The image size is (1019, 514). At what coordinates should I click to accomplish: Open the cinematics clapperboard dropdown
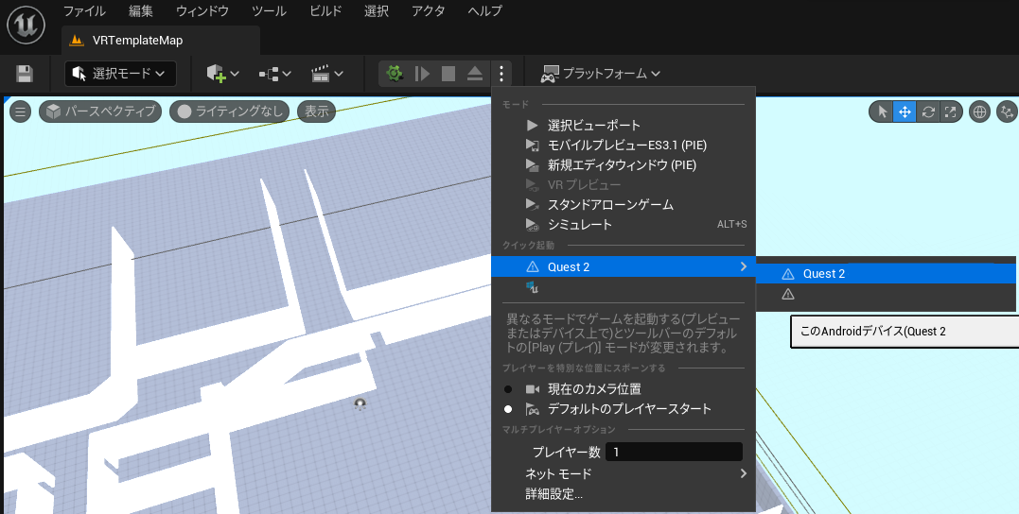coord(326,74)
